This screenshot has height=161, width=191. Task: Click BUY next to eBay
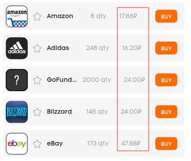(x=166, y=144)
